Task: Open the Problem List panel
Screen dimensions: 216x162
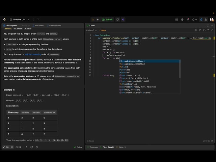Action: pyautogui.click(x=18, y=20)
